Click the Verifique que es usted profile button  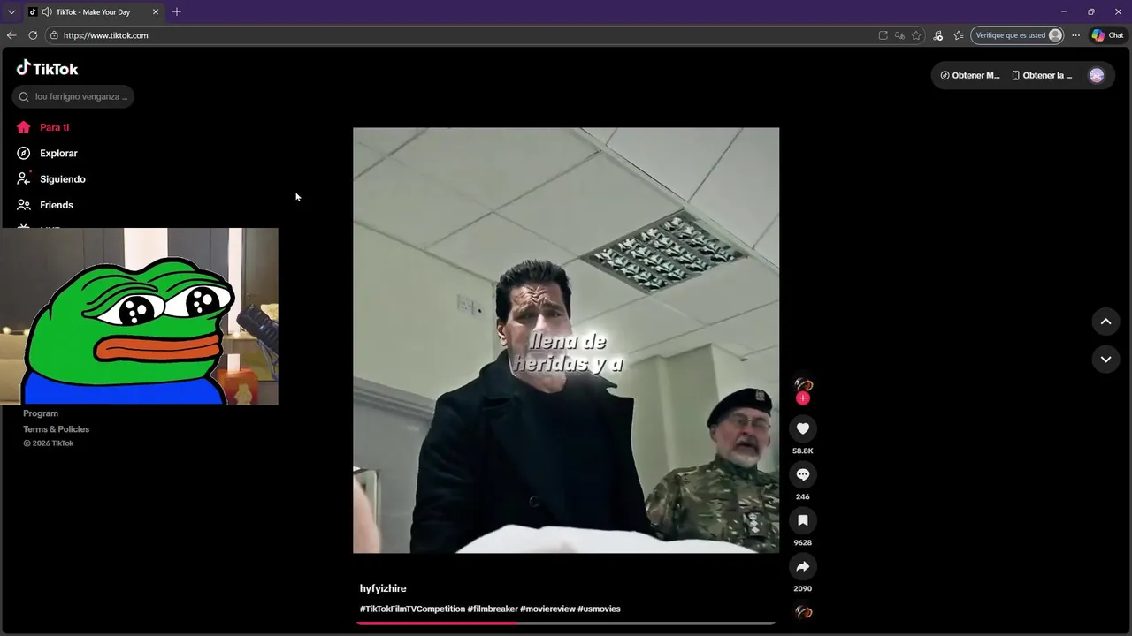(1018, 35)
